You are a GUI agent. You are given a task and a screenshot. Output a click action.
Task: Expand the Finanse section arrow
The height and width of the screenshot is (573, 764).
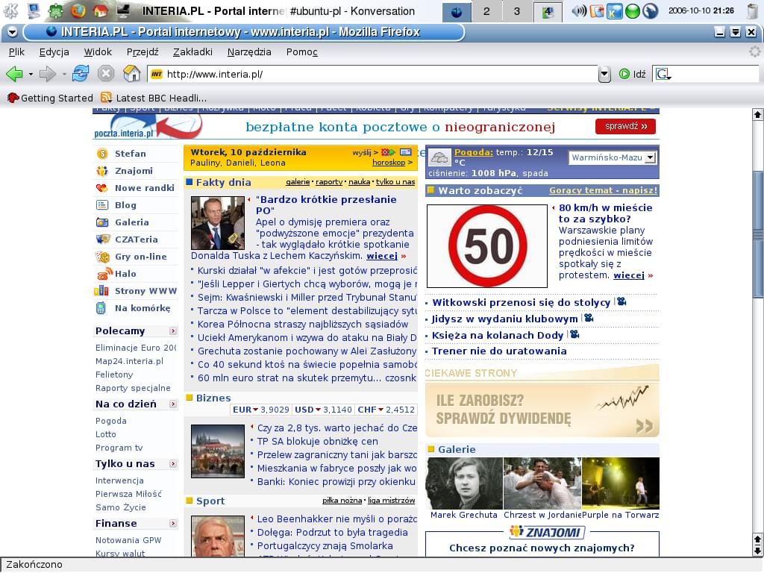point(173,524)
